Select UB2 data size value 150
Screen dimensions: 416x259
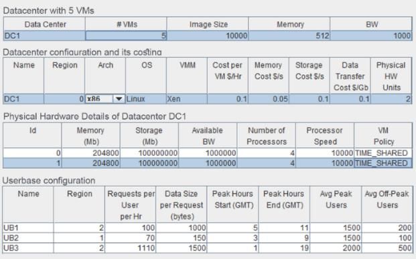click(182, 238)
